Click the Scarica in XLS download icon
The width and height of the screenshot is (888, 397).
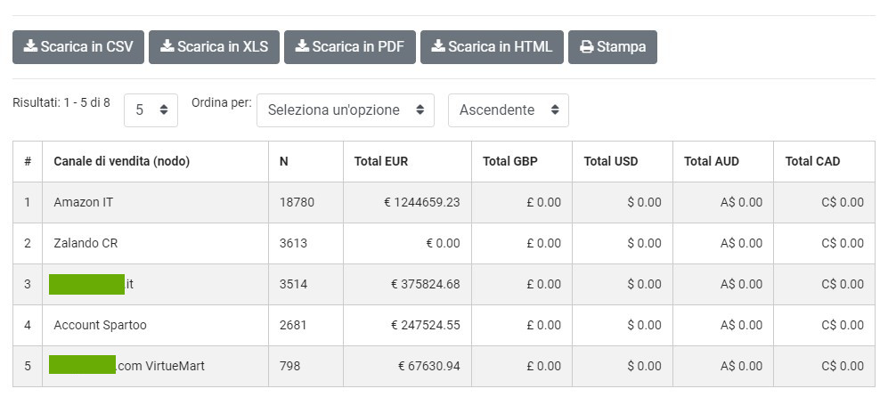[x=167, y=47]
